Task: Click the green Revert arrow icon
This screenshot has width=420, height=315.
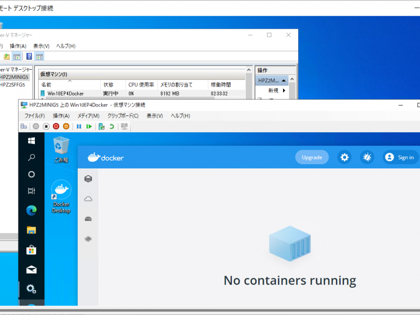Action: coord(112,126)
